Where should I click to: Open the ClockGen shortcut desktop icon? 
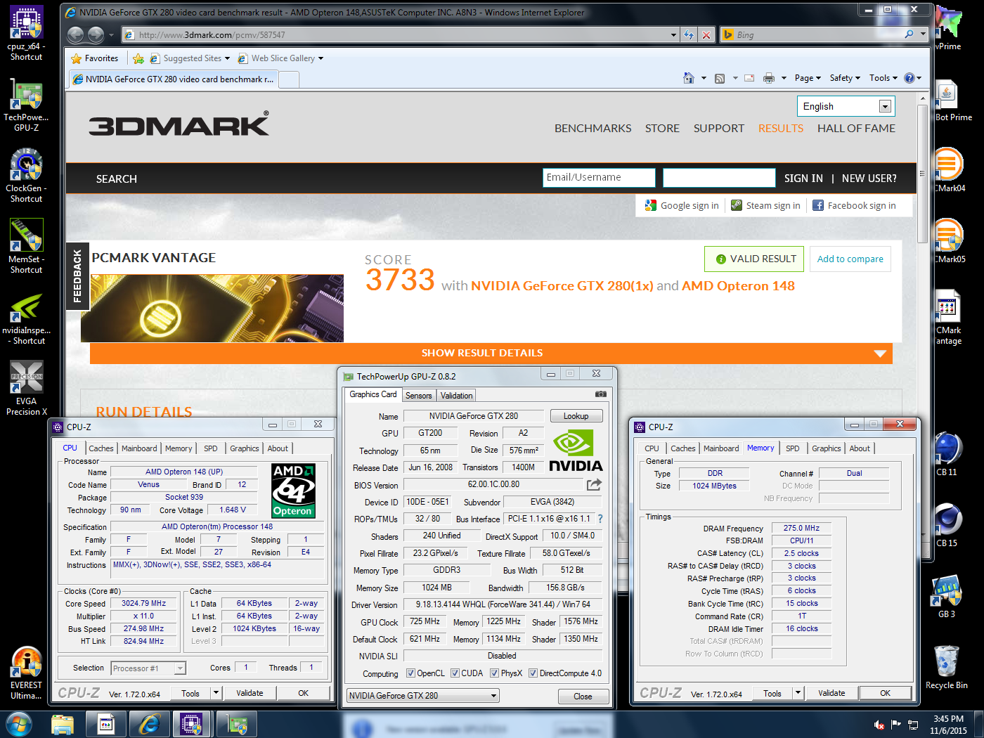tap(26, 176)
